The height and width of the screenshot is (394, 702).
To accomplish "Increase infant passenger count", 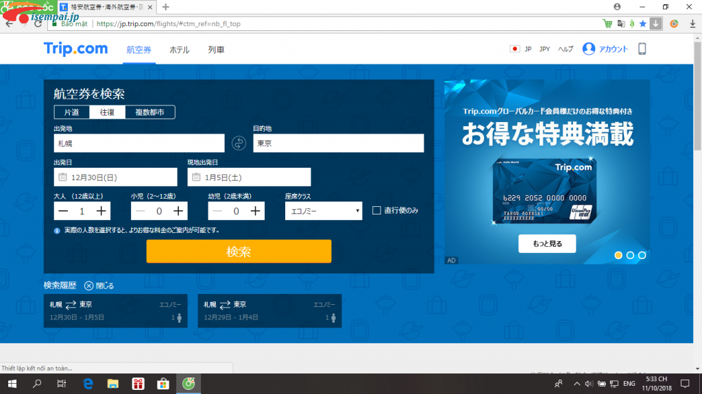I will coord(255,211).
